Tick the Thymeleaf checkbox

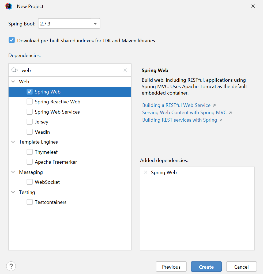(x=29, y=152)
